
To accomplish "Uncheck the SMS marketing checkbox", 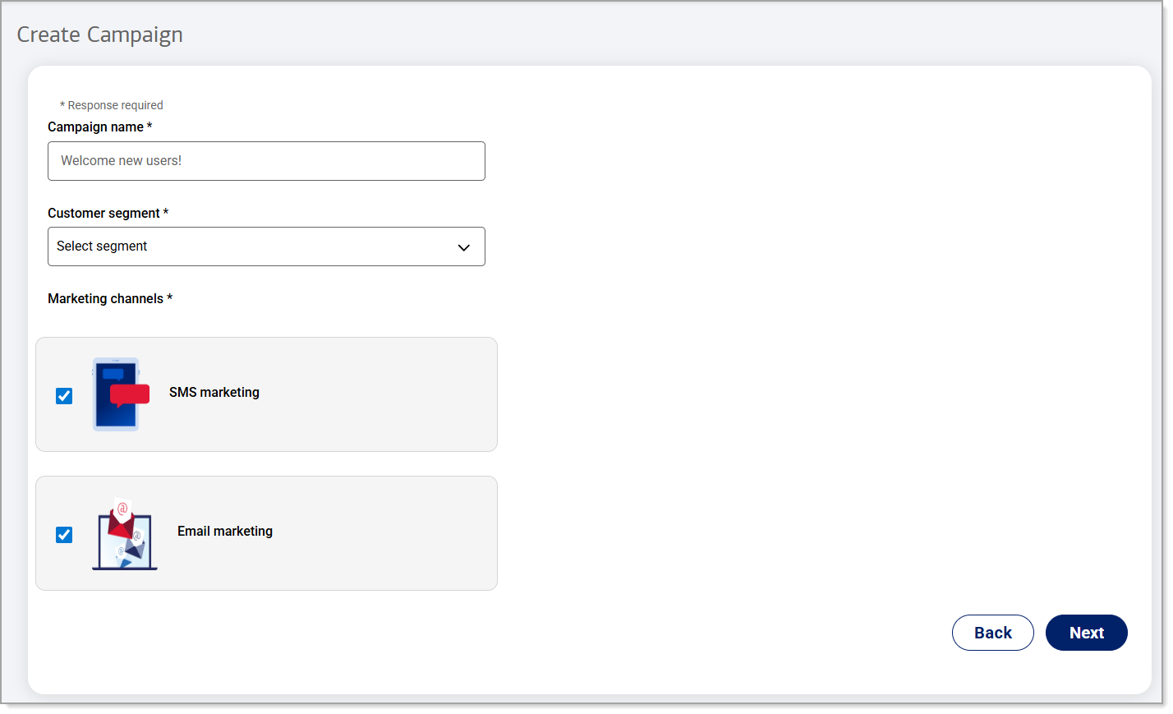I will [64, 396].
